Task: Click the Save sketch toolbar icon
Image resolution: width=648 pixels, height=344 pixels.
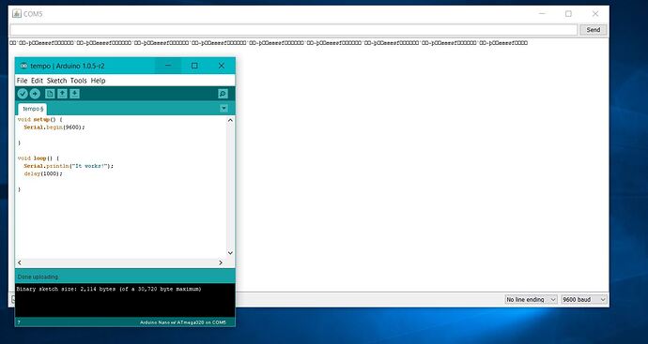Action: (74, 94)
